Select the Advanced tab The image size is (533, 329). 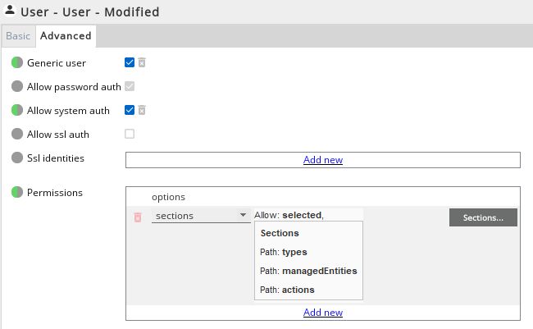click(x=66, y=36)
